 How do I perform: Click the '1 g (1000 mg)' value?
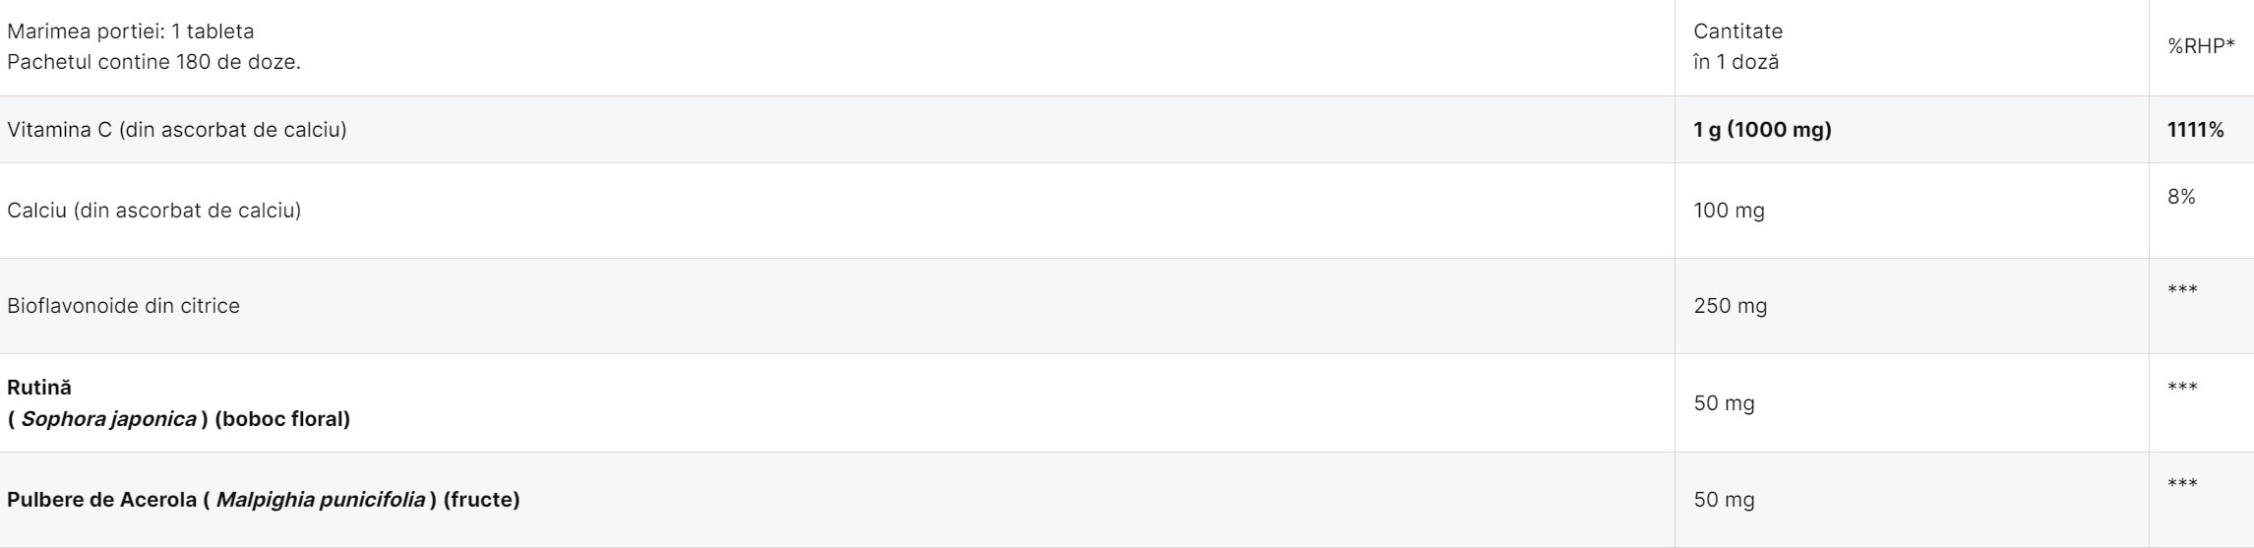pos(1763,130)
